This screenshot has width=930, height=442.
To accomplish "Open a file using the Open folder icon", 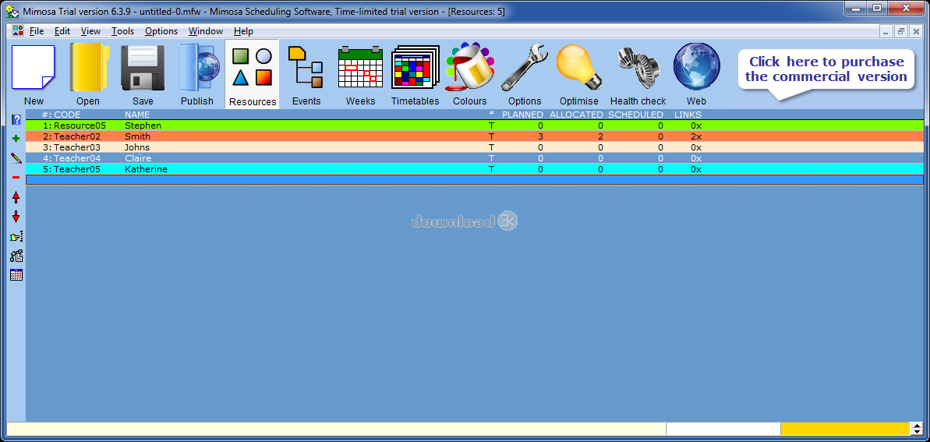I will (x=88, y=68).
